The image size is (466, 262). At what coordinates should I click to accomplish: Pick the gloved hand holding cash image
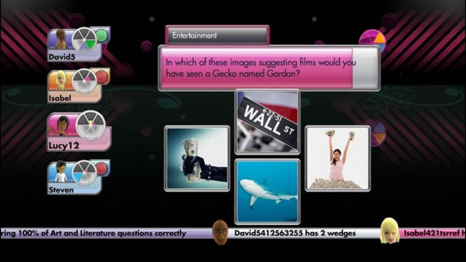[x=197, y=159]
